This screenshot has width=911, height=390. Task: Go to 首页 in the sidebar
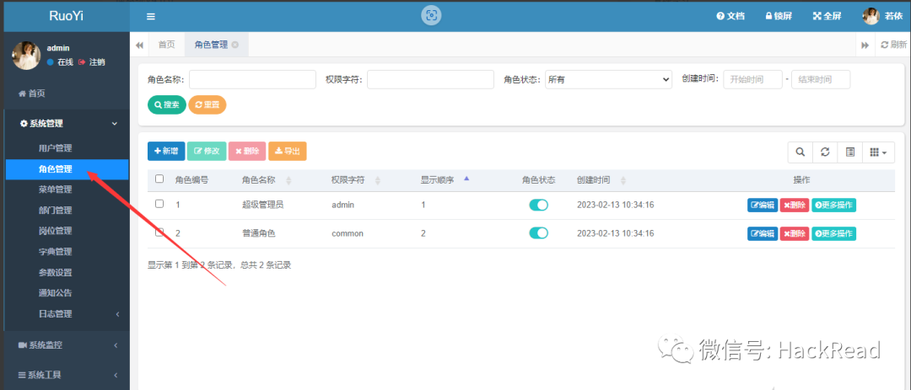[32, 93]
